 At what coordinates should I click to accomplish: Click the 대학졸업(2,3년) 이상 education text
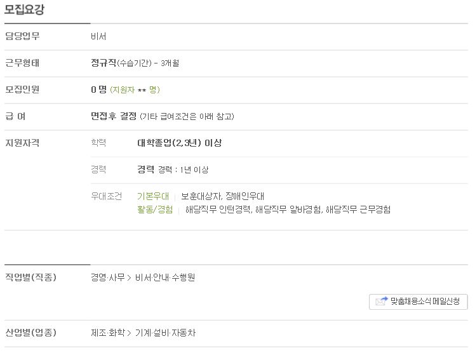coord(179,143)
